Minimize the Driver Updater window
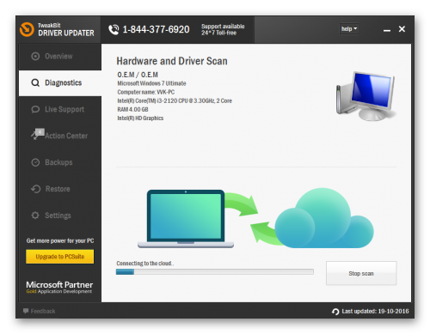Viewport: 430px width, 334px height. [x=387, y=29]
